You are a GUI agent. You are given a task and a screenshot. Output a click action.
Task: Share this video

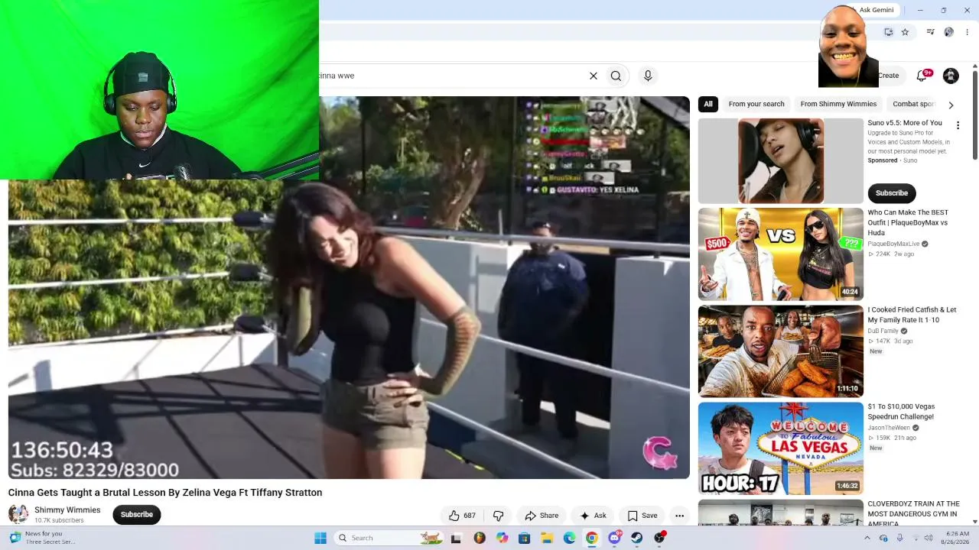[x=542, y=516]
